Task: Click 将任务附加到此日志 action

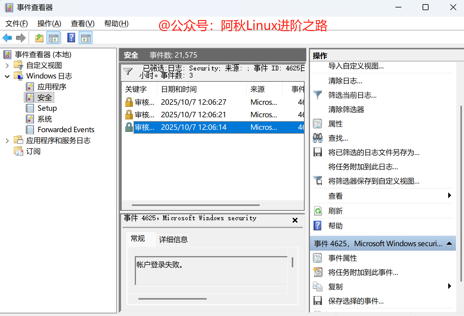Action: click(363, 167)
